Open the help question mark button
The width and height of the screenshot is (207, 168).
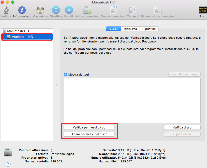click(x=8, y=164)
